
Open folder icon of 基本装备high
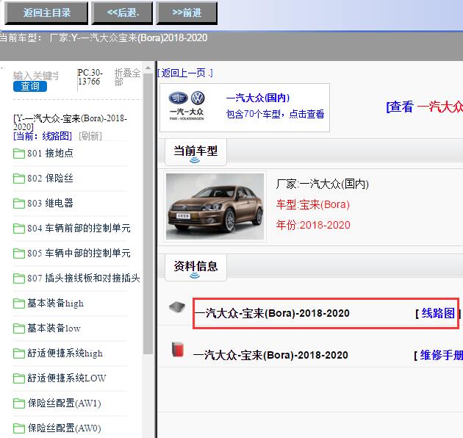click(19, 304)
